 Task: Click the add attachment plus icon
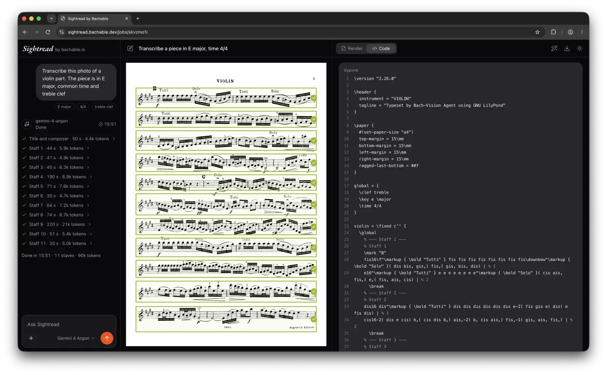31,338
